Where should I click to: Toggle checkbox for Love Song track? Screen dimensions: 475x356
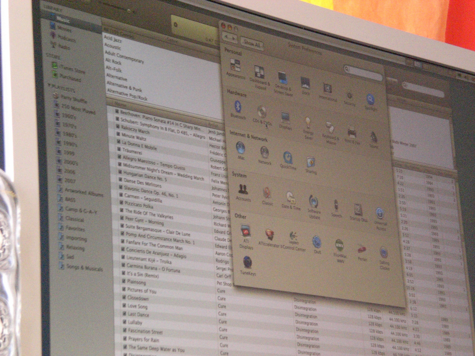(x=124, y=305)
